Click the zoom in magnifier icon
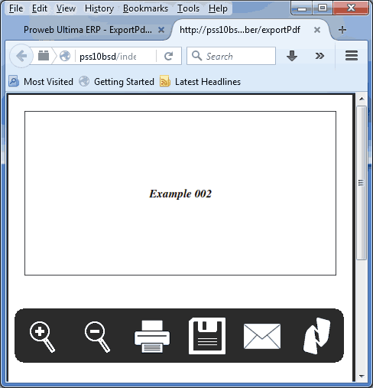The image size is (373, 388). click(42, 337)
